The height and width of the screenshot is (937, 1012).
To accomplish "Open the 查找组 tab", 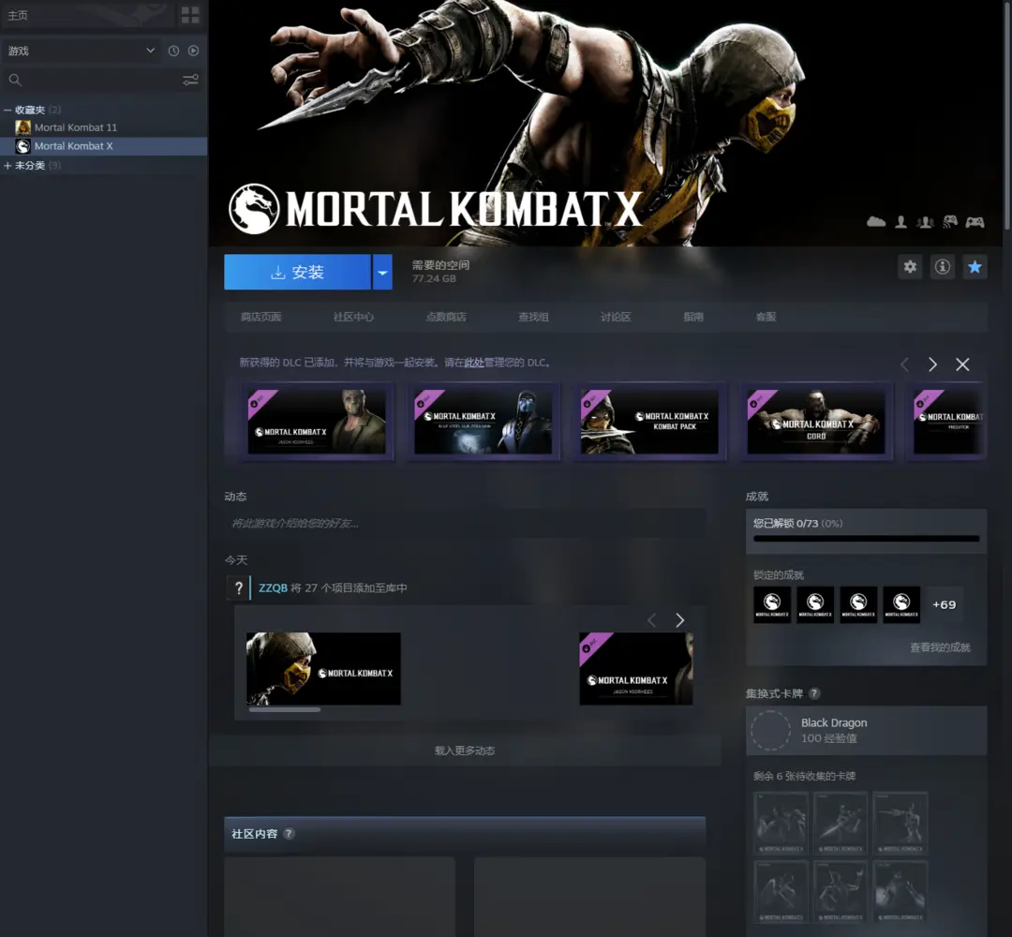I will 533,317.
